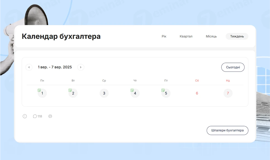Switch to Квартал view
This screenshot has height=160, width=270.
[186, 36]
